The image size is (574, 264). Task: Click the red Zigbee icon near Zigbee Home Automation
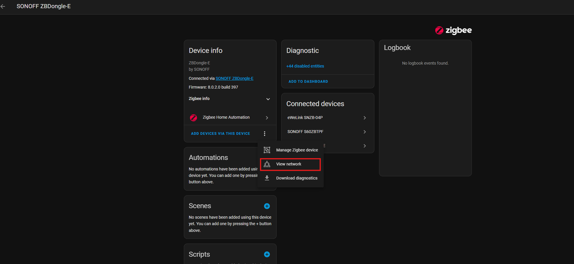tap(193, 118)
